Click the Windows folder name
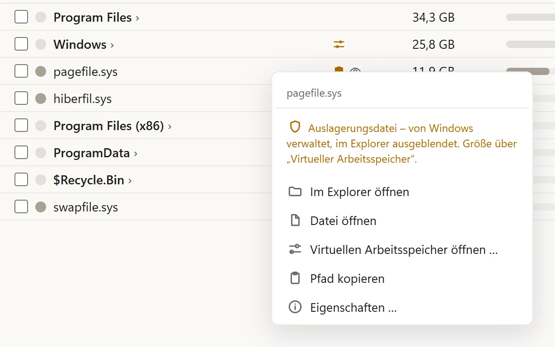Image resolution: width=555 pixels, height=347 pixels. click(x=80, y=45)
